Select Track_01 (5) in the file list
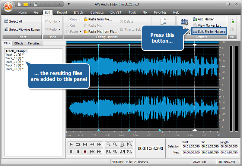Viewport: 242px width, 166px height. (15, 69)
